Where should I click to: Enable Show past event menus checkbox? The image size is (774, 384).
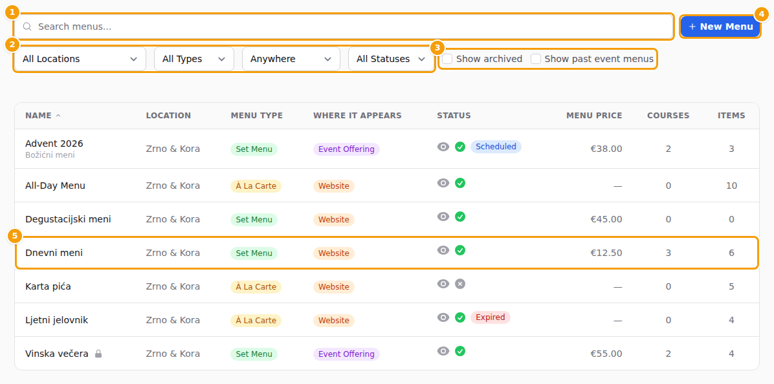point(536,59)
